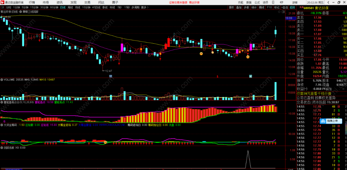Image resolution: width=347 pixels, height=170 pixels.
Task: Click the F10 company info button
Action: [269, 7]
